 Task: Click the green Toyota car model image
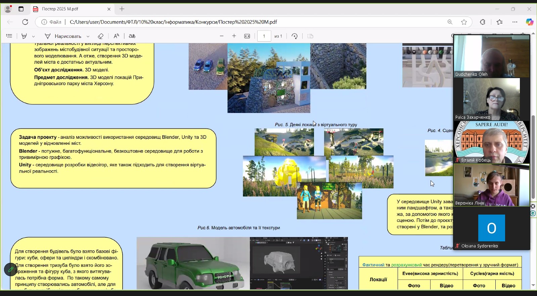[193, 263]
